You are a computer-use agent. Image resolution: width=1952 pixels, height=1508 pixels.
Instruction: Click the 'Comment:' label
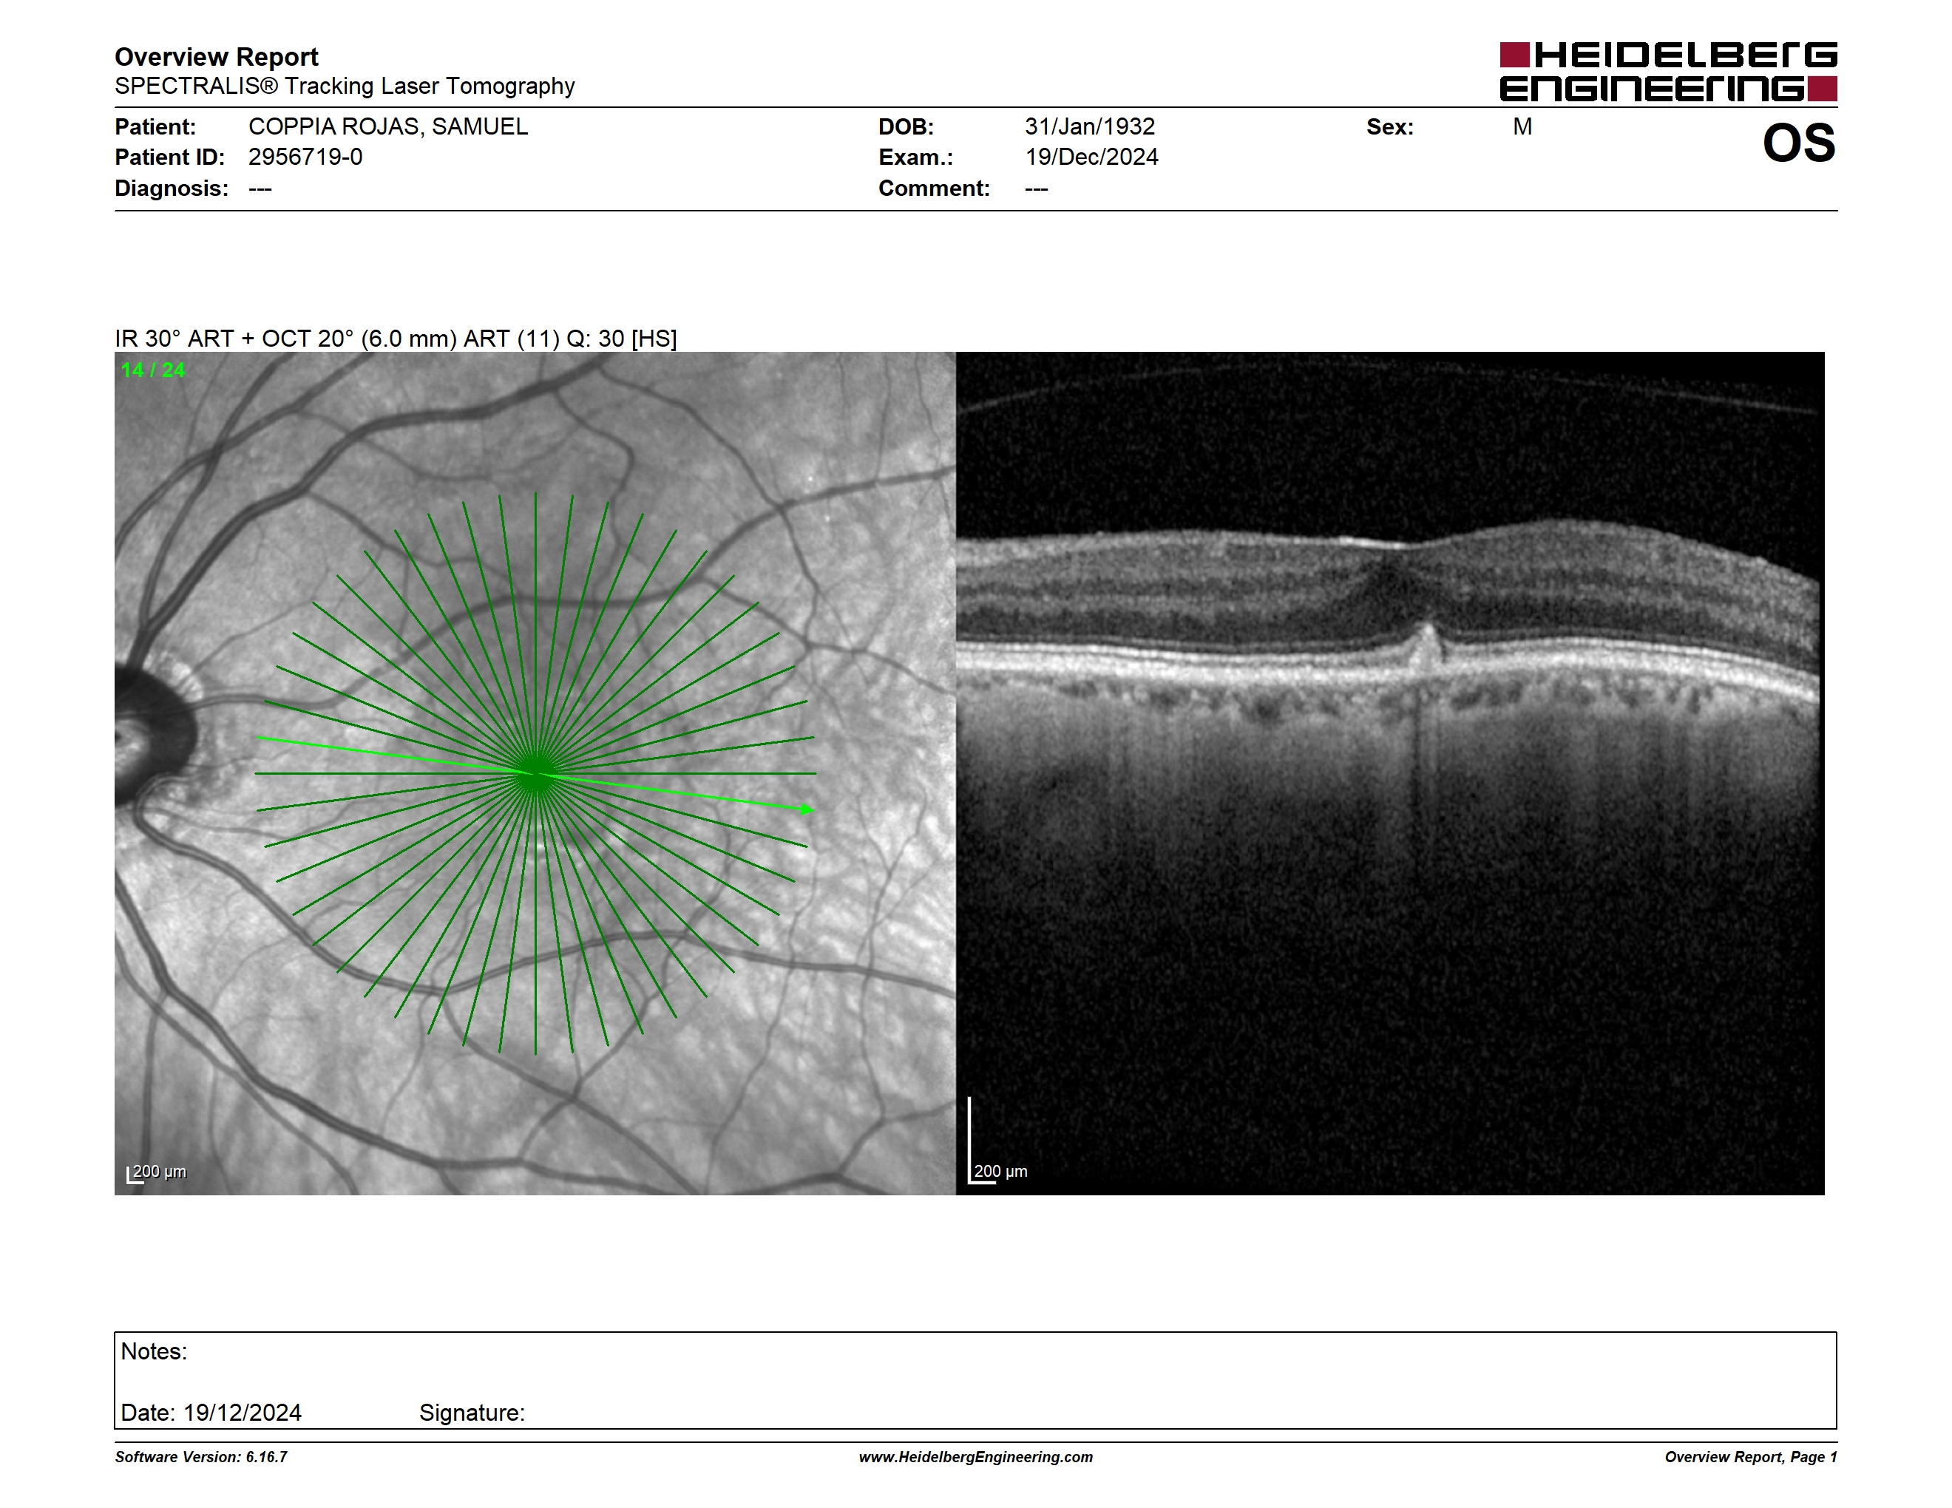pos(934,188)
